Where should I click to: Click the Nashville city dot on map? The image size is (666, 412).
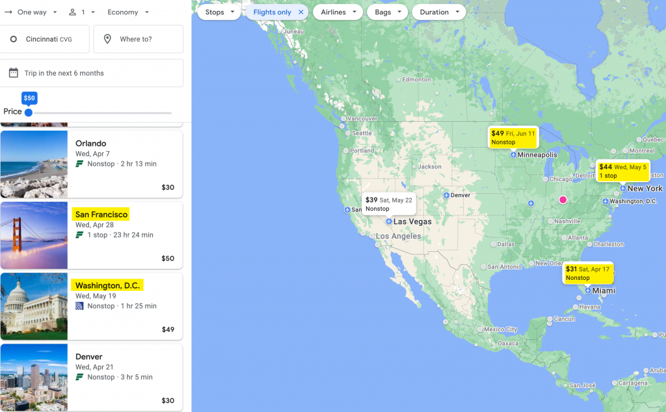coord(550,221)
